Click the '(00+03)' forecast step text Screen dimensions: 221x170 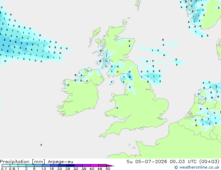[209, 162]
